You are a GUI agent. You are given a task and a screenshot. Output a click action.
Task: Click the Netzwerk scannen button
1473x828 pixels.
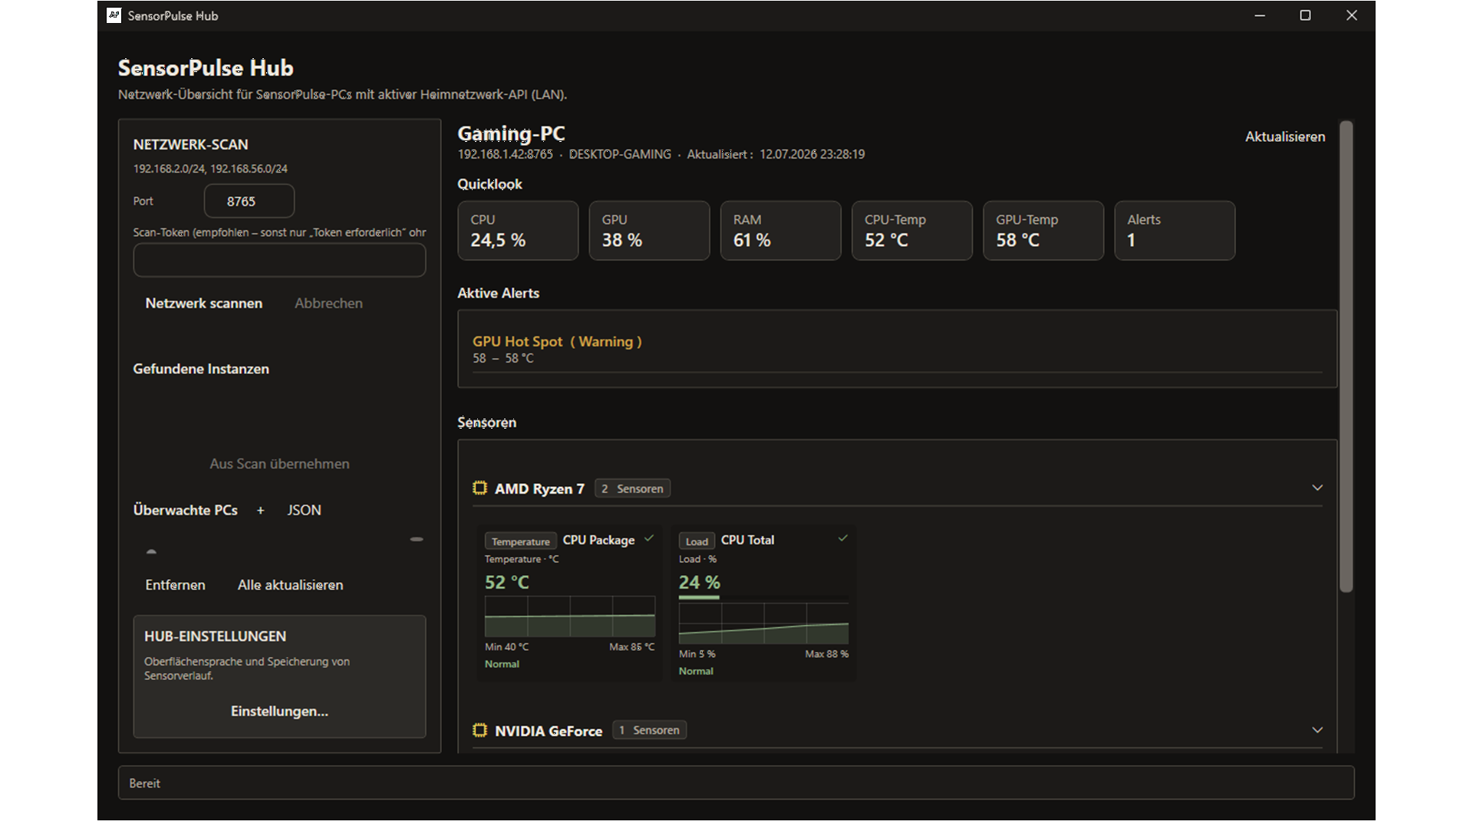click(x=204, y=304)
